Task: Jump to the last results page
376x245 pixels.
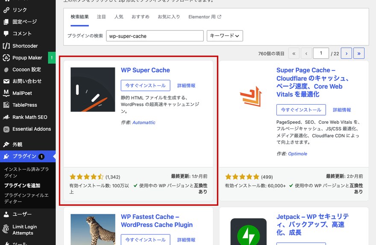Action: click(x=359, y=53)
